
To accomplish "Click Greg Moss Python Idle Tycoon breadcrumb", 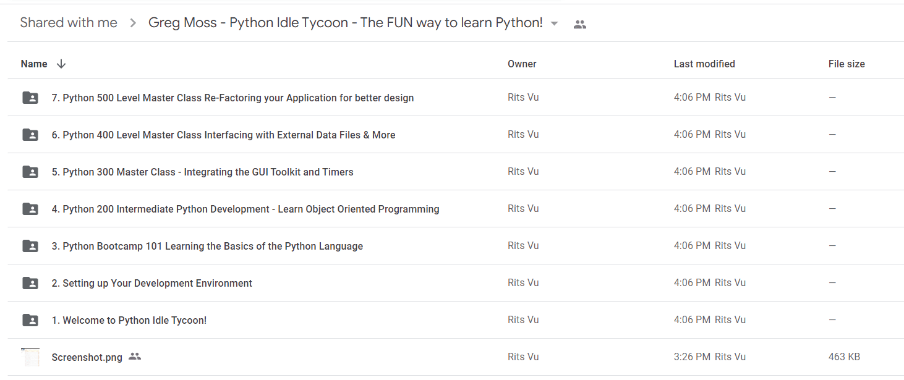I will 346,23.
